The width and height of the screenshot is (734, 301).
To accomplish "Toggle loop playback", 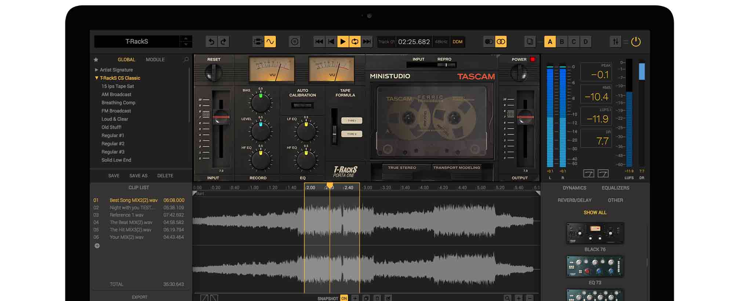I will [355, 42].
